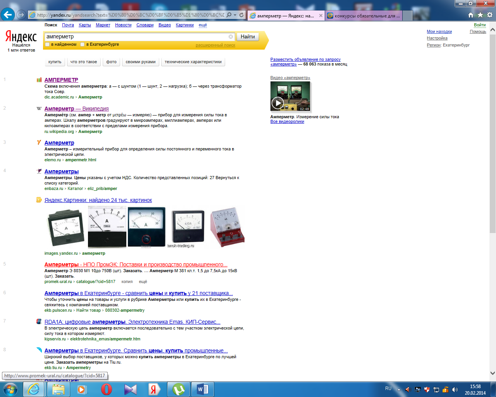Screen dimensions: 496x397
Task: Open the «расширенный поиск» link
Action: pyautogui.click(x=215, y=45)
